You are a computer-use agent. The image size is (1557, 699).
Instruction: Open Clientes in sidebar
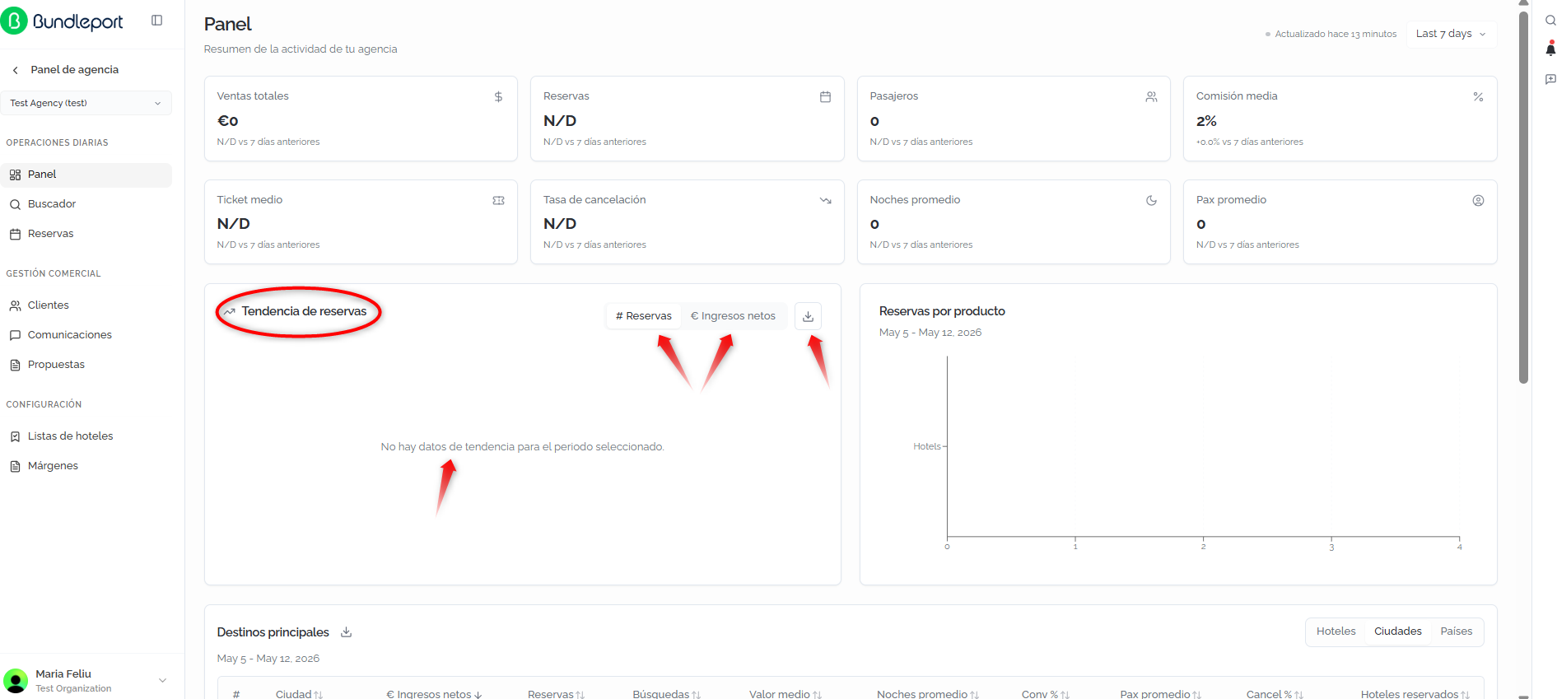point(86,305)
